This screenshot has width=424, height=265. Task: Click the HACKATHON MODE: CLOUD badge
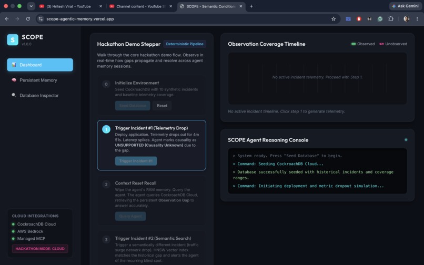40,249
